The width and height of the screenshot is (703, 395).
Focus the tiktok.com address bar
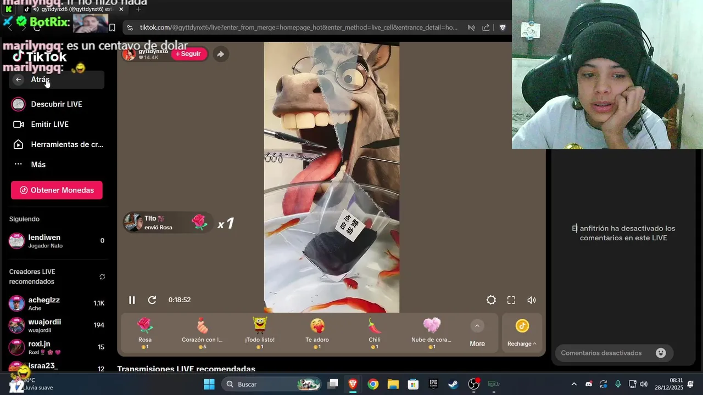pos(298,27)
